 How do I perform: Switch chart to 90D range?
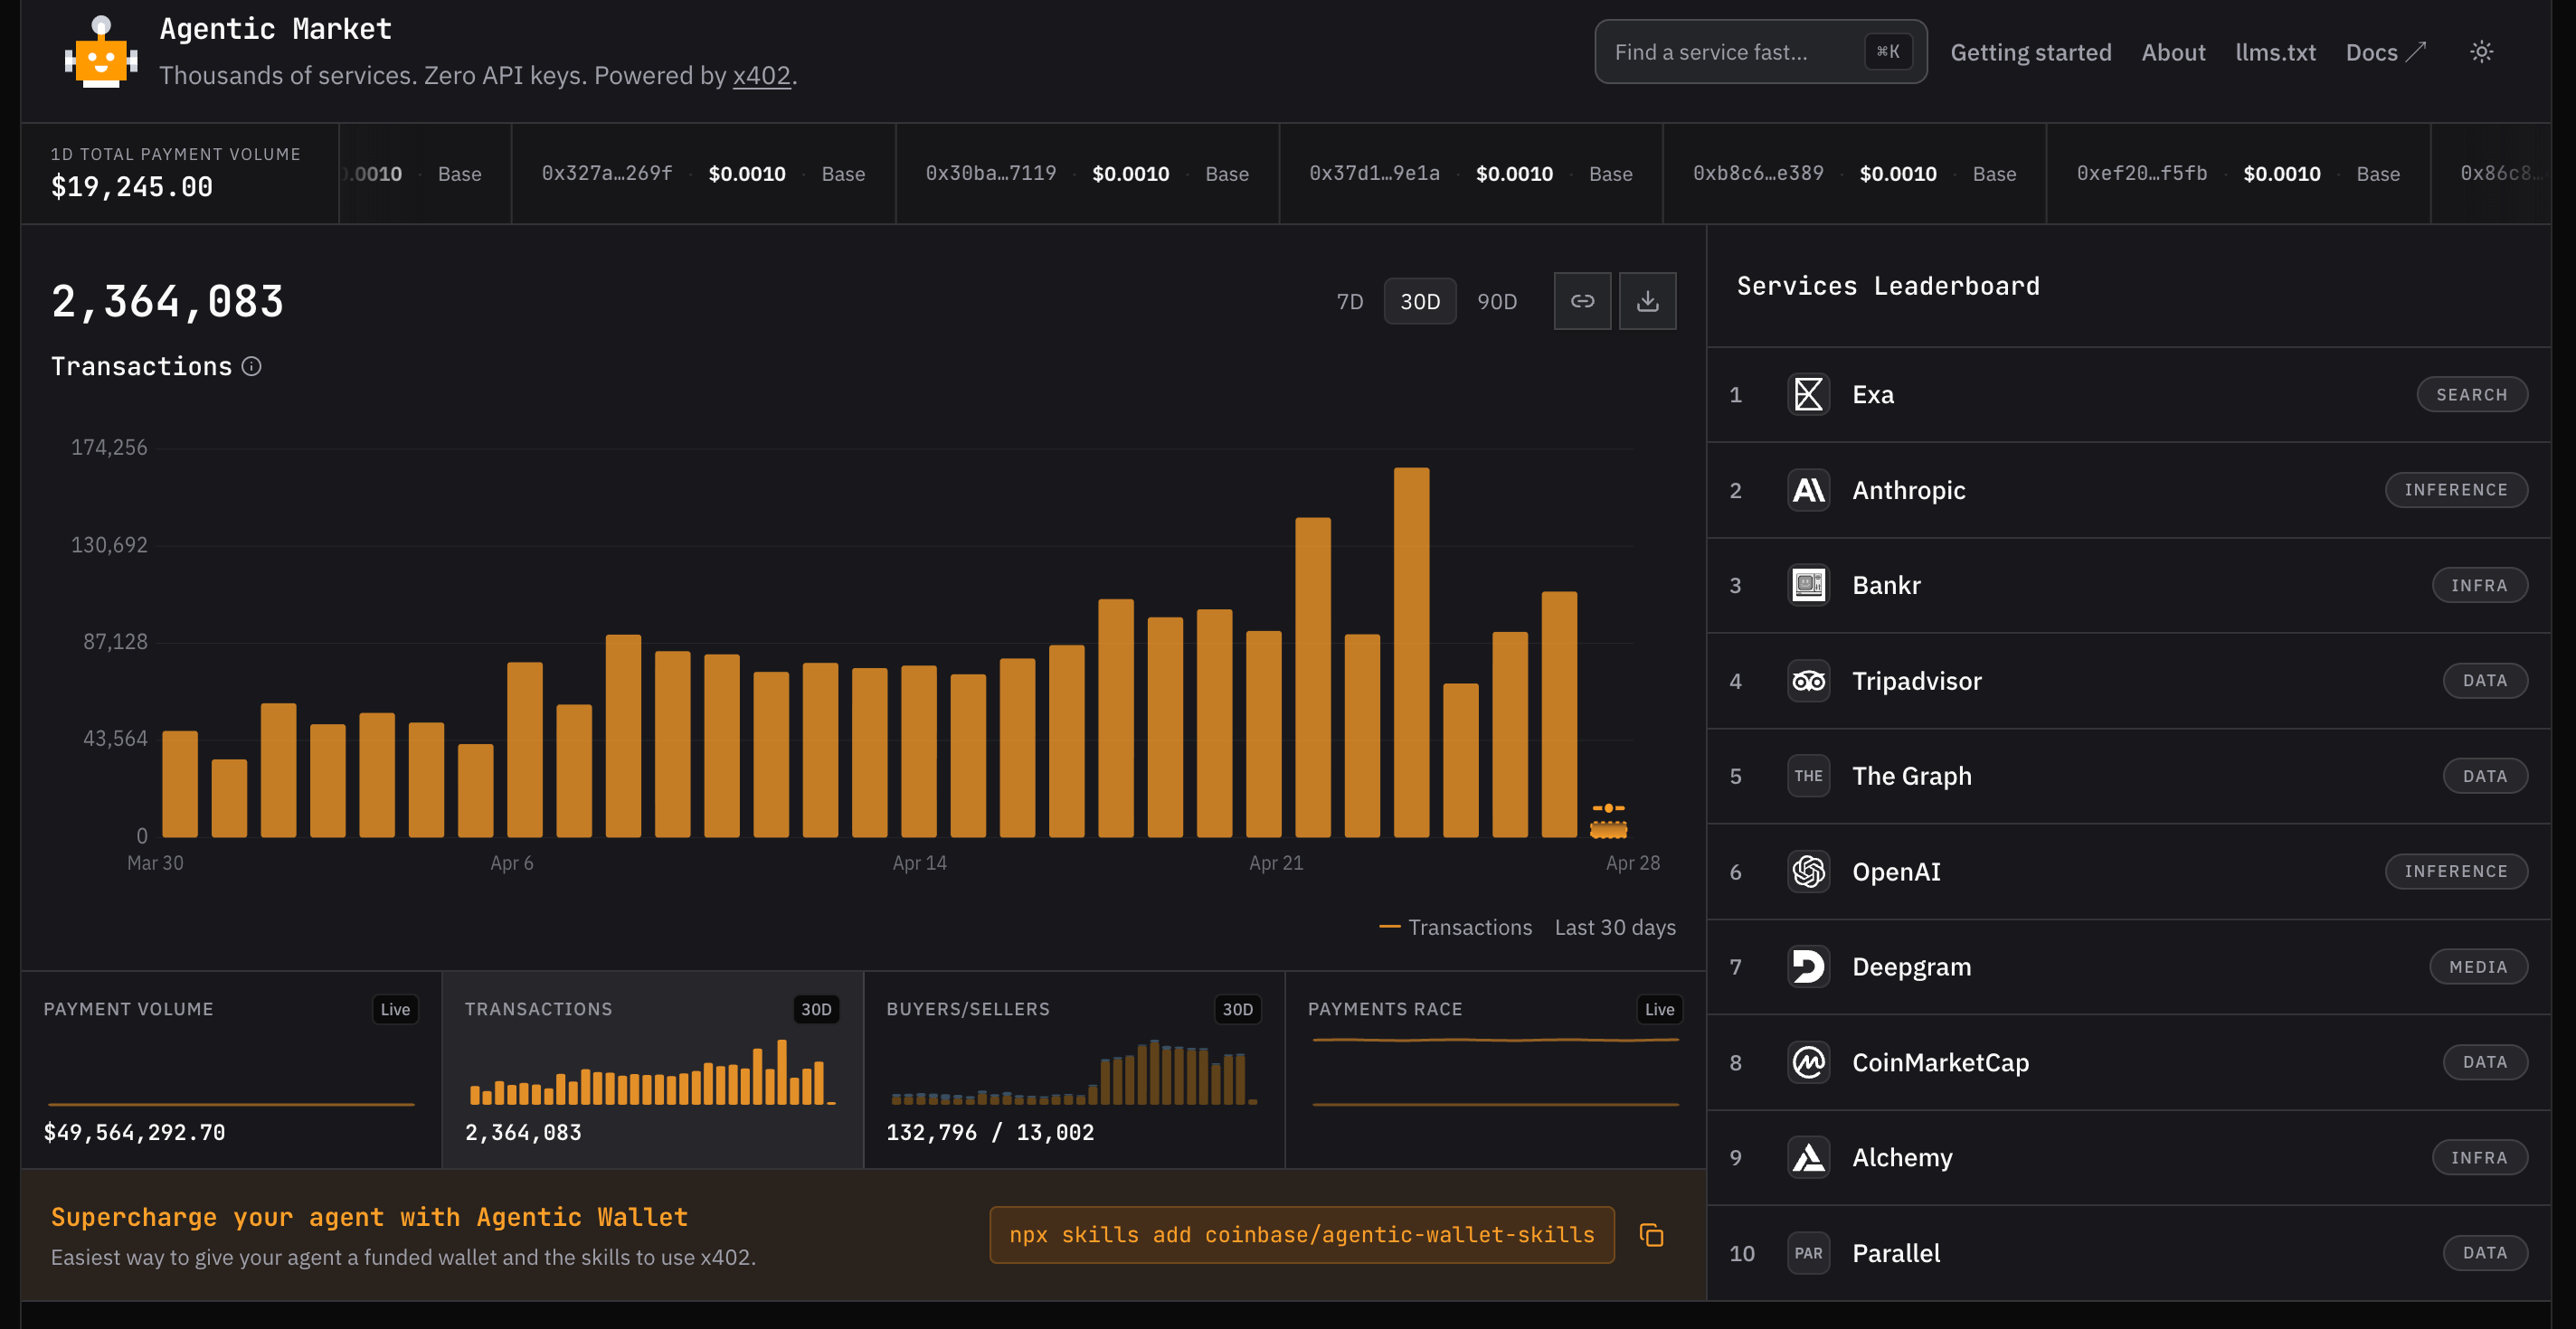click(1496, 302)
